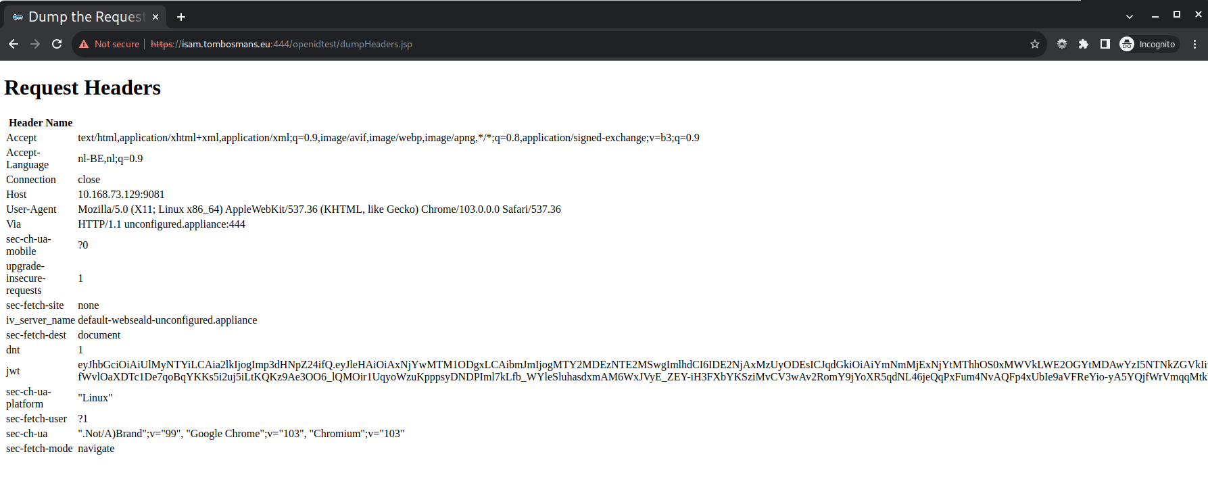
Task: Click the User-Agent header value
Action: (x=319, y=209)
